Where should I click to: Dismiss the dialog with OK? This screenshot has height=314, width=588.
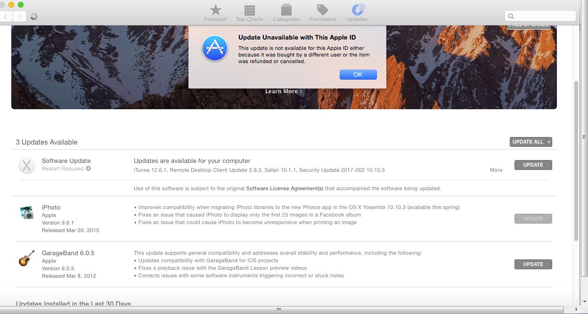click(x=358, y=74)
